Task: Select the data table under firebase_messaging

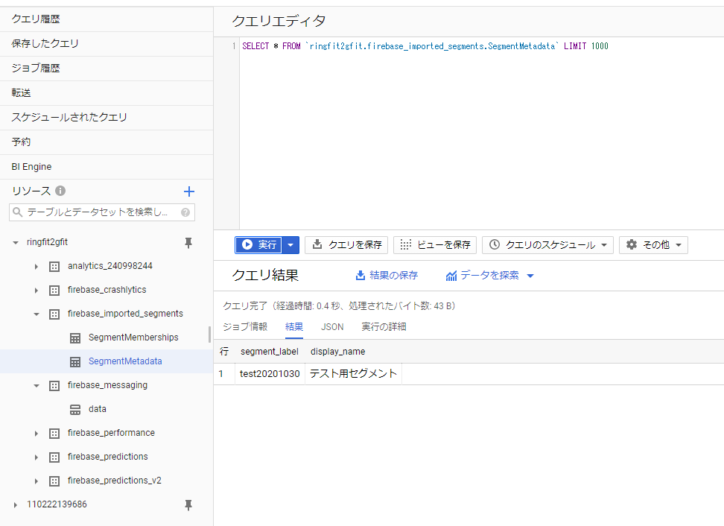Action: coord(98,409)
